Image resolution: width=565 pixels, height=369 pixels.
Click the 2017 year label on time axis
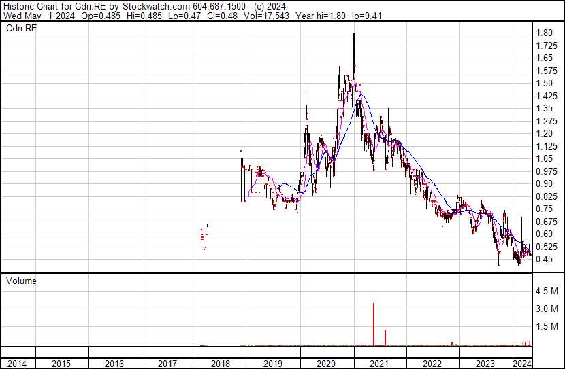pyautogui.click(x=167, y=364)
